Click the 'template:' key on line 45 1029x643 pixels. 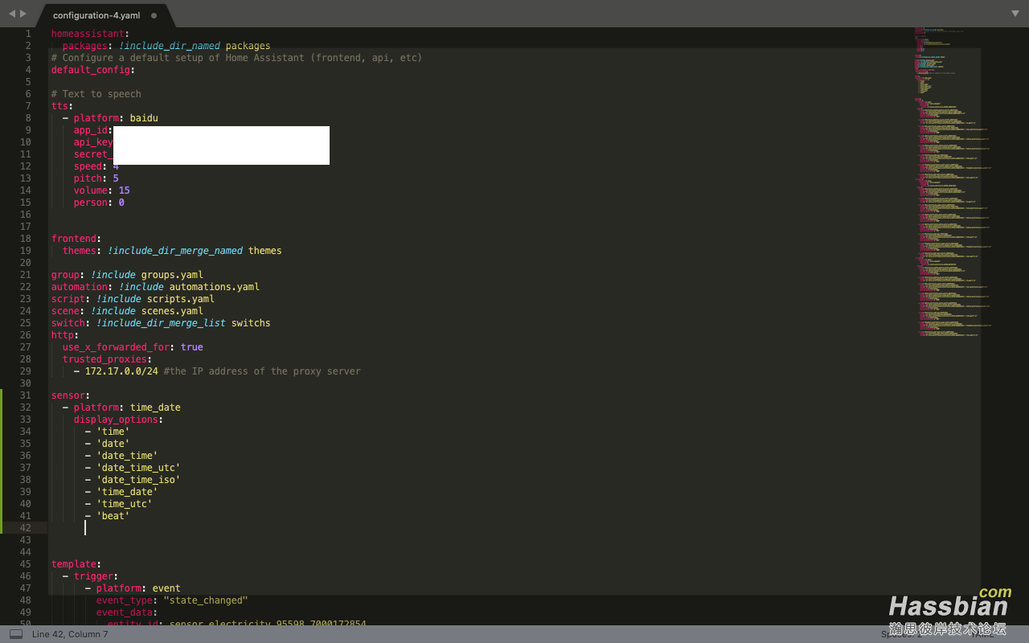tap(76, 564)
